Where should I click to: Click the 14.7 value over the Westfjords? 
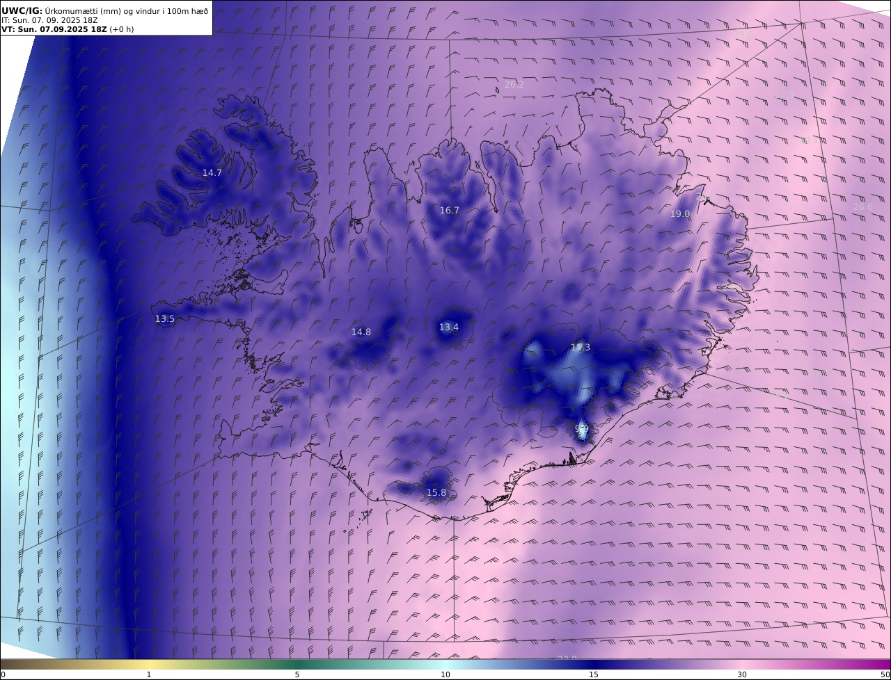click(x=212, y=172)
